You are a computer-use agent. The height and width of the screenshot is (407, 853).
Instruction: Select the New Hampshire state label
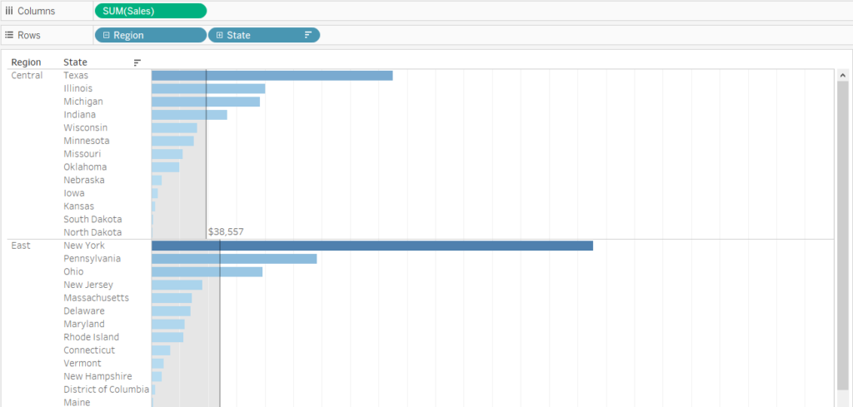click(x=97, y=376)
